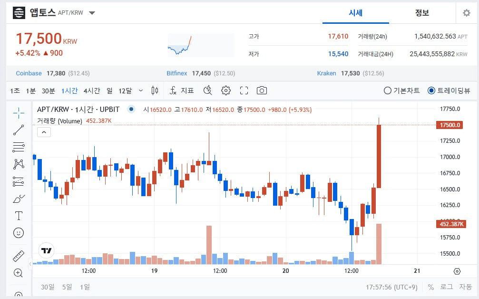The image size is (479, 299).
Task: Open the 지표 indicators menu
Action: pyautogui.click(x=182, y=90)
